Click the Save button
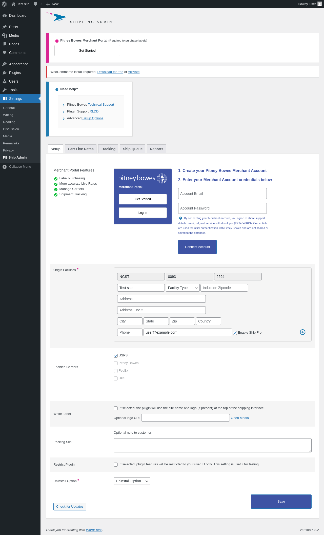This screenshot has width=324, height=535. coord(281,502)
